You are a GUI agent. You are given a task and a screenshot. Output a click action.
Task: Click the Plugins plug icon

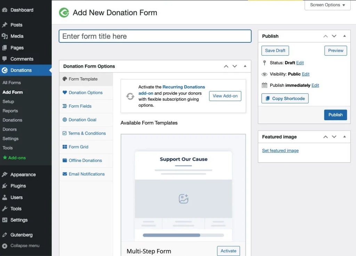(5, 186)
